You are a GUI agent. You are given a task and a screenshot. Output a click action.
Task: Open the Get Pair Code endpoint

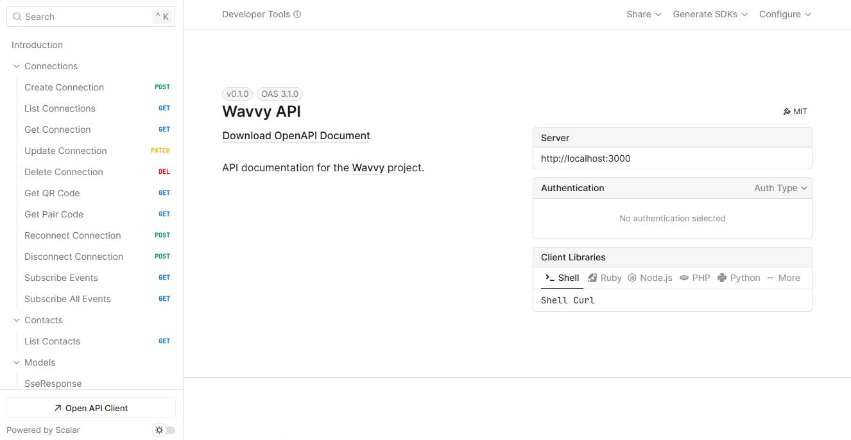pos(95,214)
